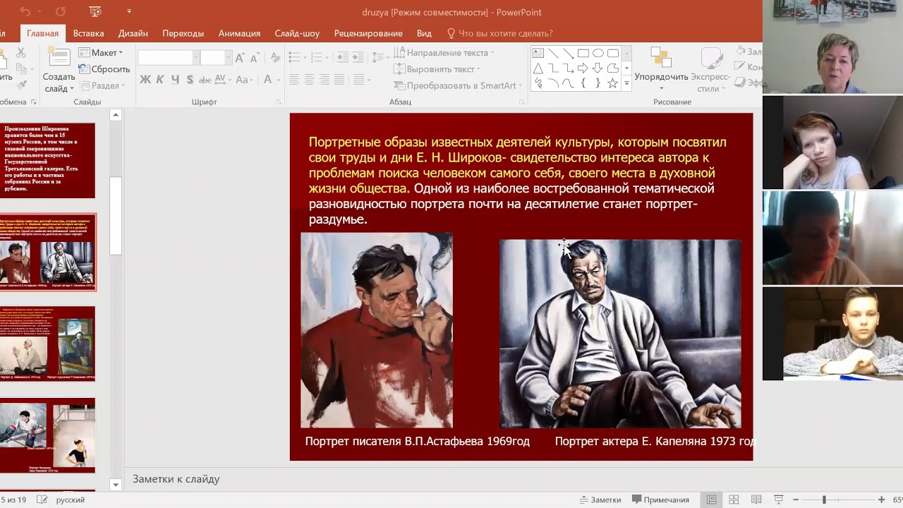Toggle text shadow S formatting
This screenshot has height=508, width=903.
point(190,80)
